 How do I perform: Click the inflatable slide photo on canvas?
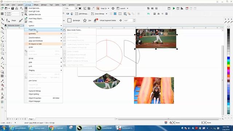click(x=154, y=90)
